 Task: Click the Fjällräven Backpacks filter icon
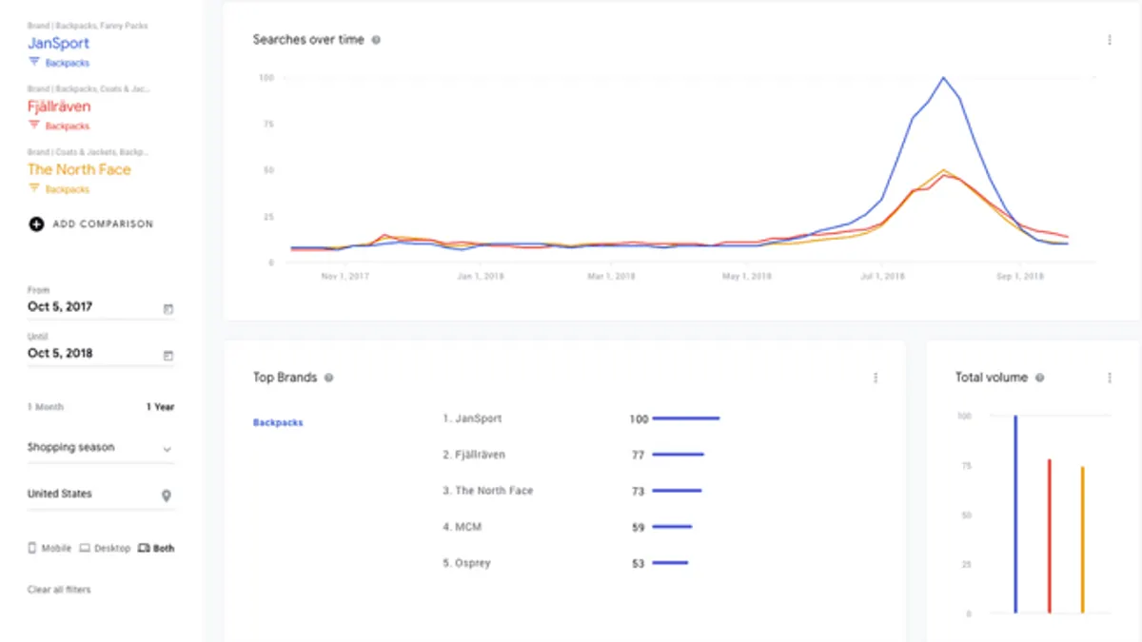pos(34,126)
